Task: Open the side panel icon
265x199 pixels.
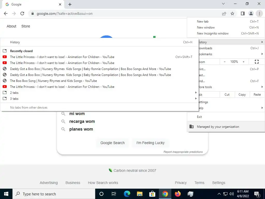Action: pos(243,13)
